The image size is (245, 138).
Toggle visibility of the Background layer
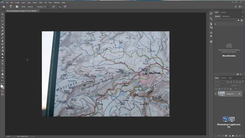pos(216,94)
